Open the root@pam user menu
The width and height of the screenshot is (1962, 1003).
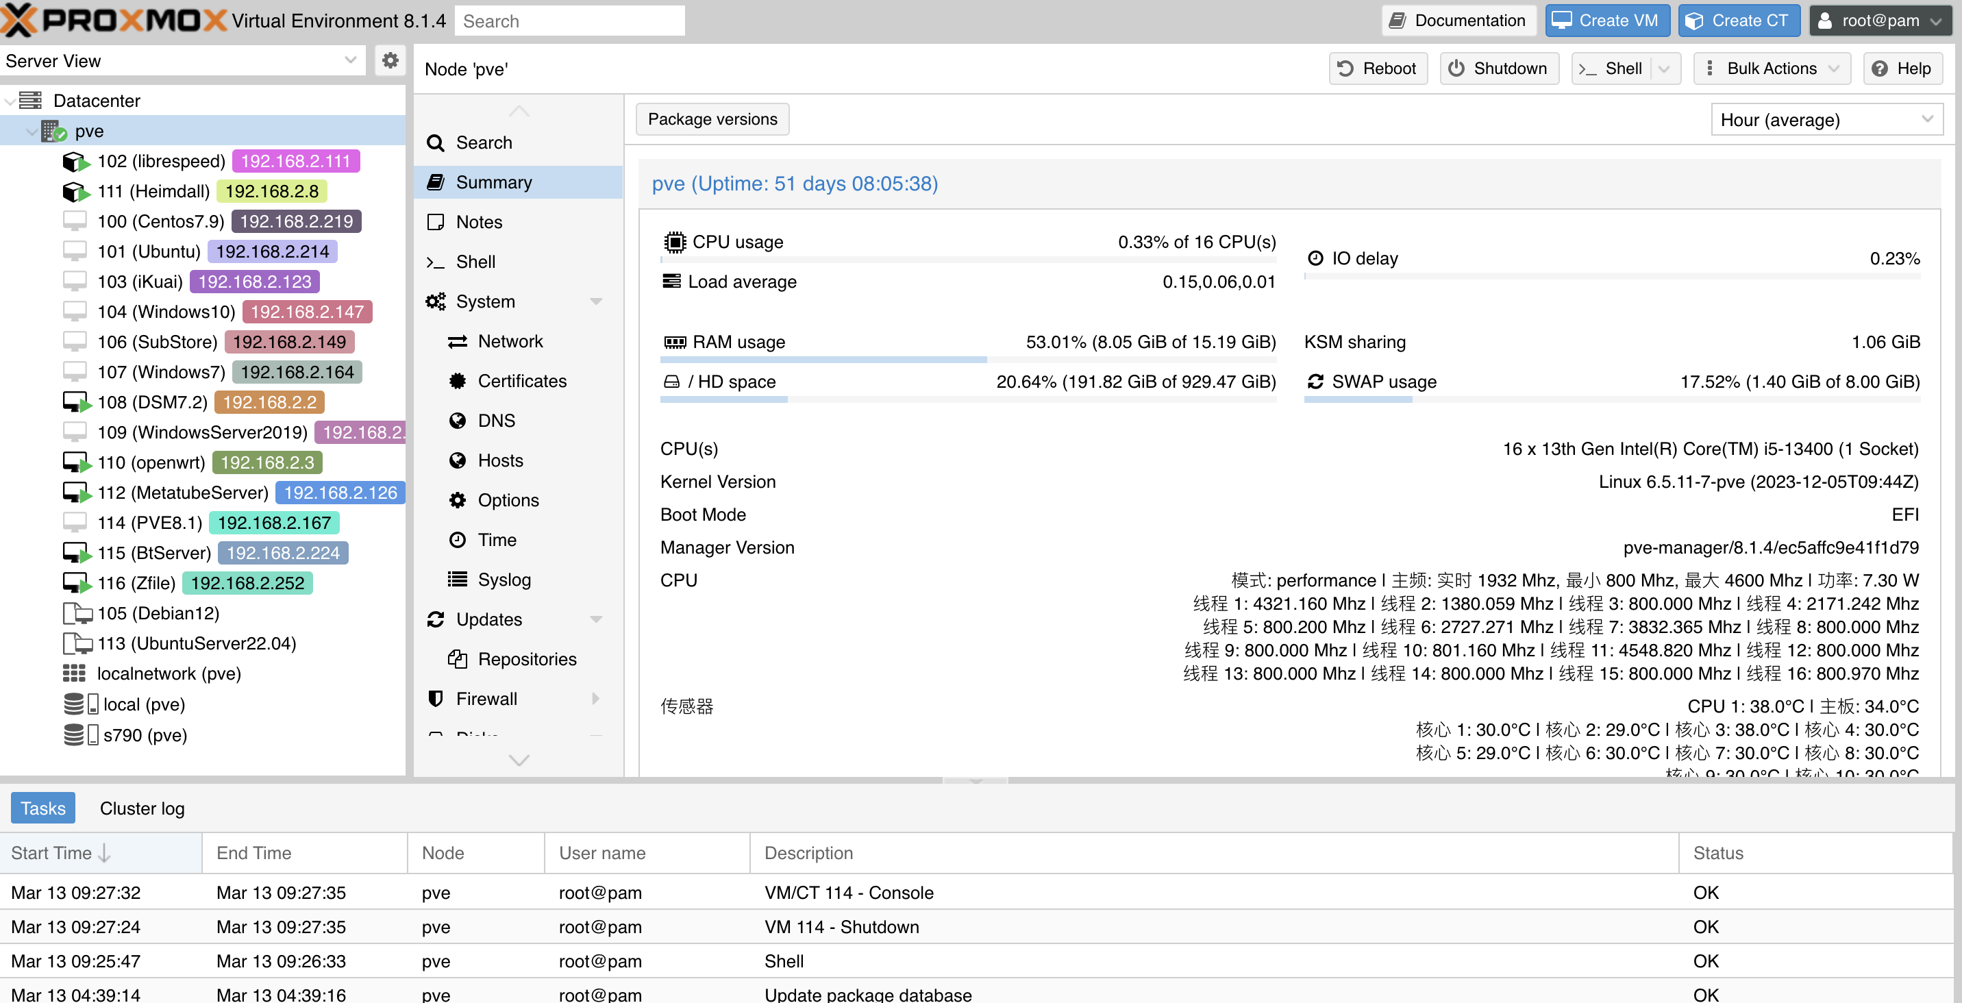point(1880,21)
